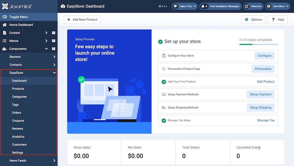
Task: Click the Setup Shipping button
Action: 260,107
